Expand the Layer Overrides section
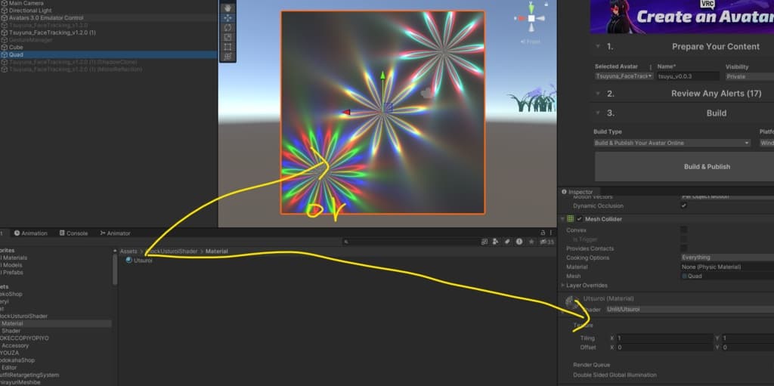This screenshot has width=774, height=386. tap(563, 286)
